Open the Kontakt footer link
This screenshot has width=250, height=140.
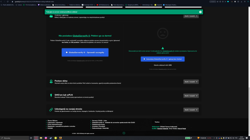coord(50,128)
